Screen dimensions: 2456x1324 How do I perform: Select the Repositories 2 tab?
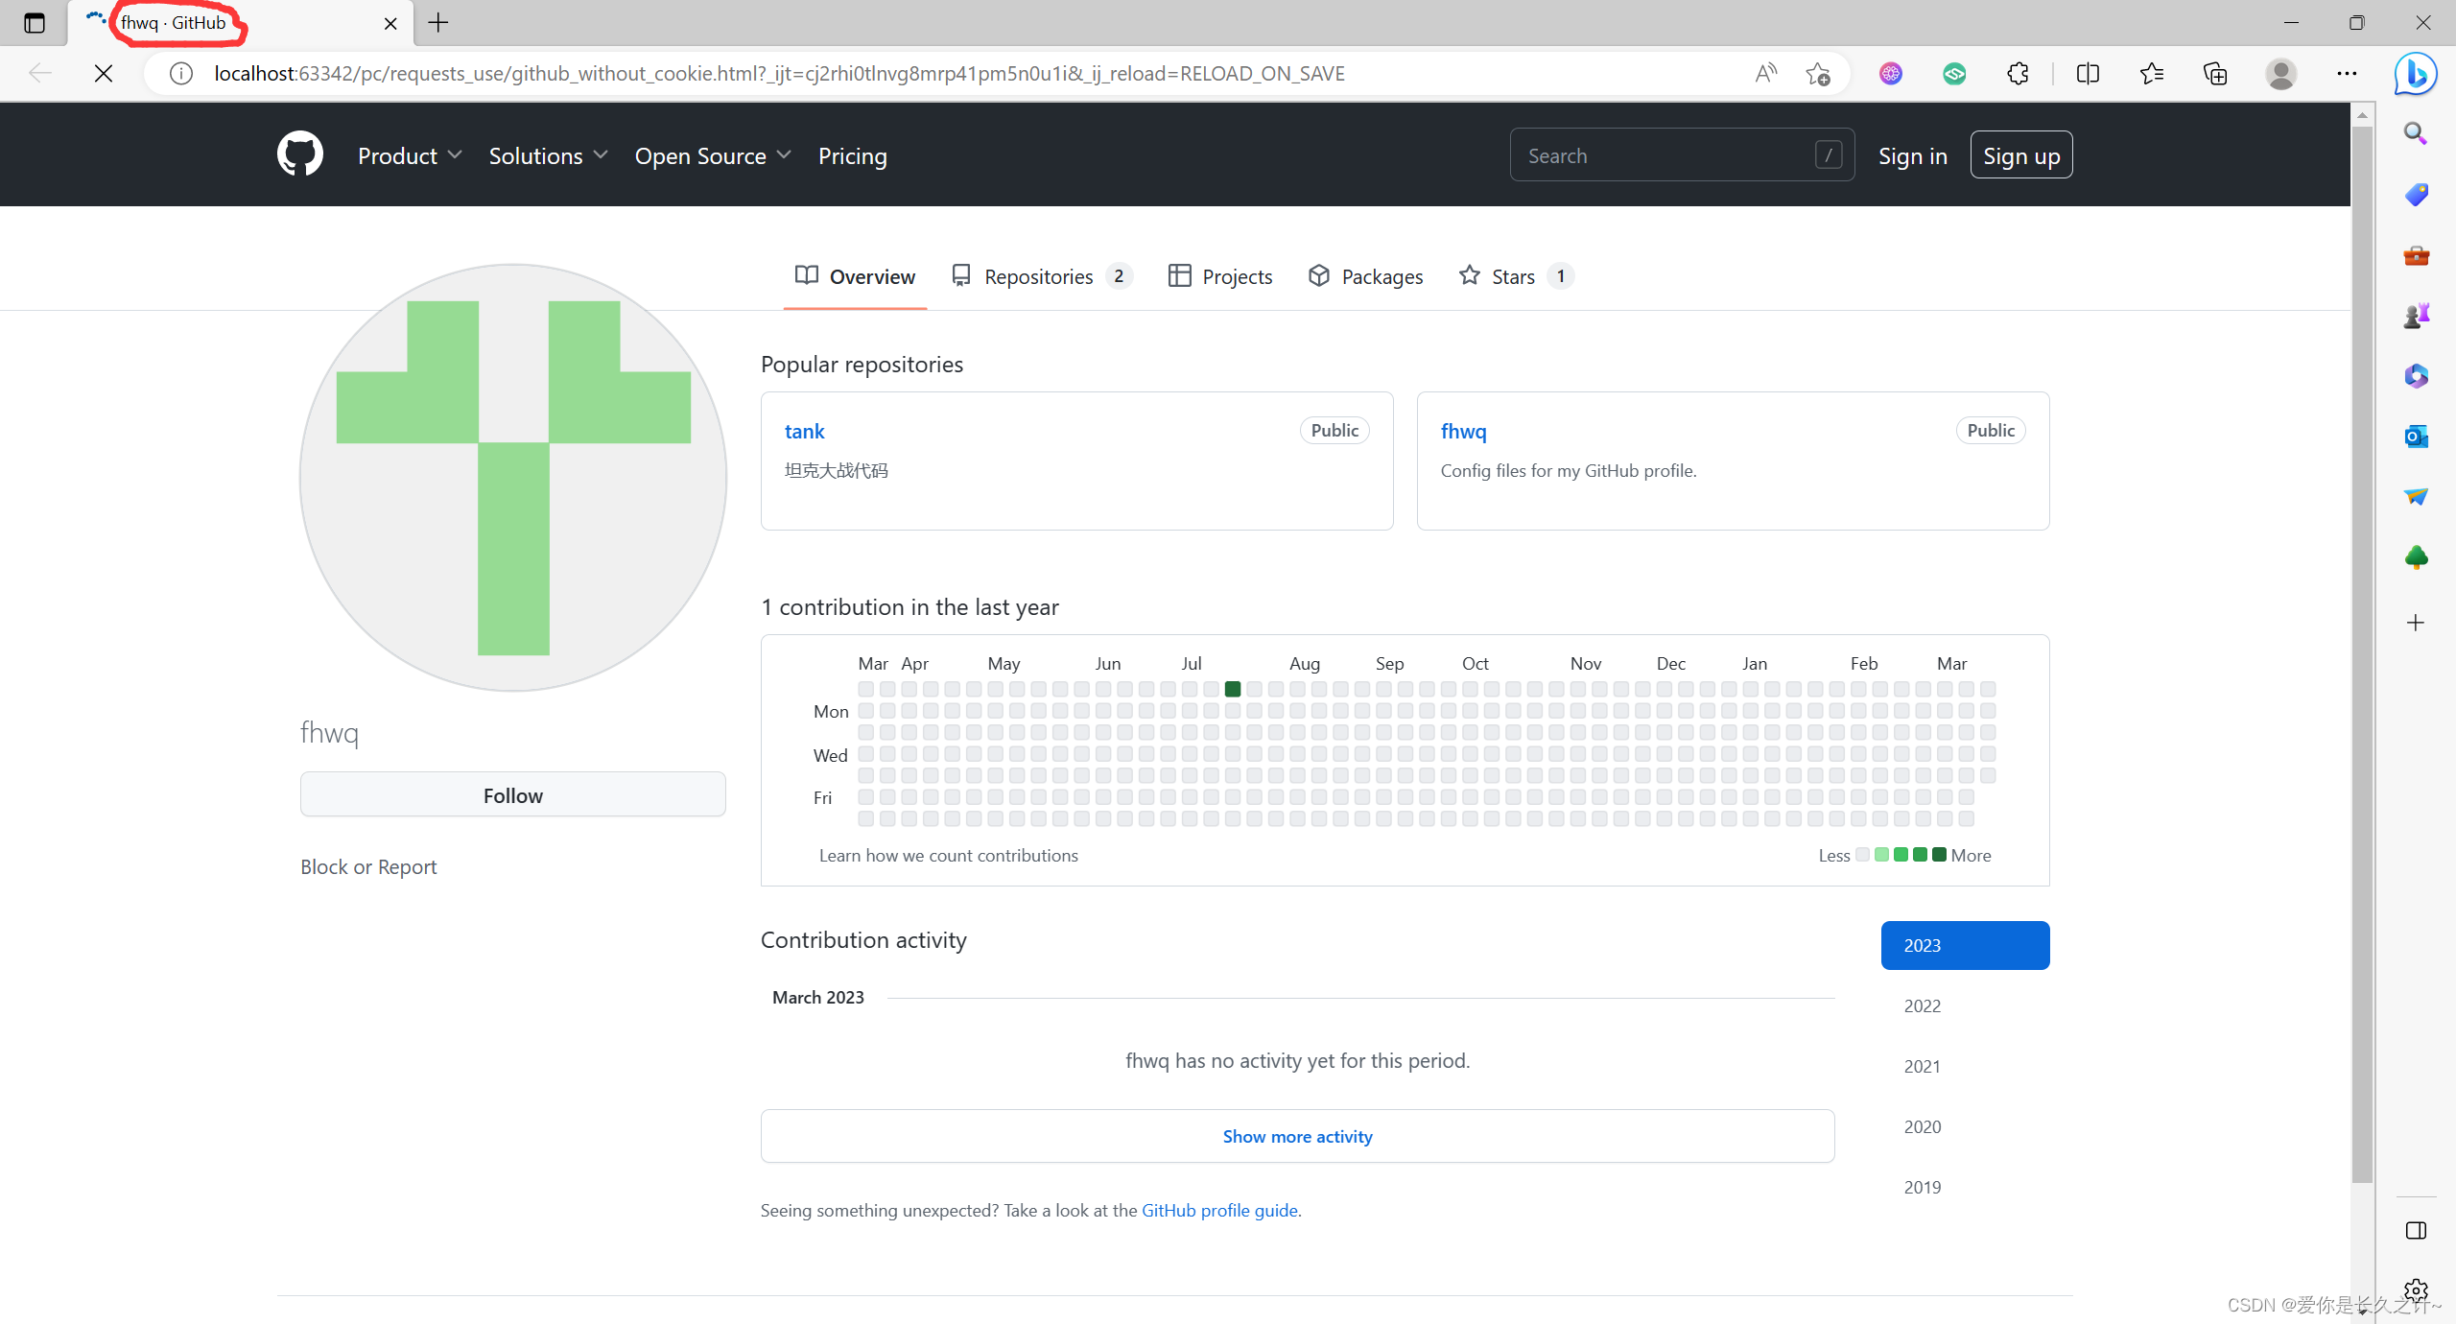click(1041, 275)
